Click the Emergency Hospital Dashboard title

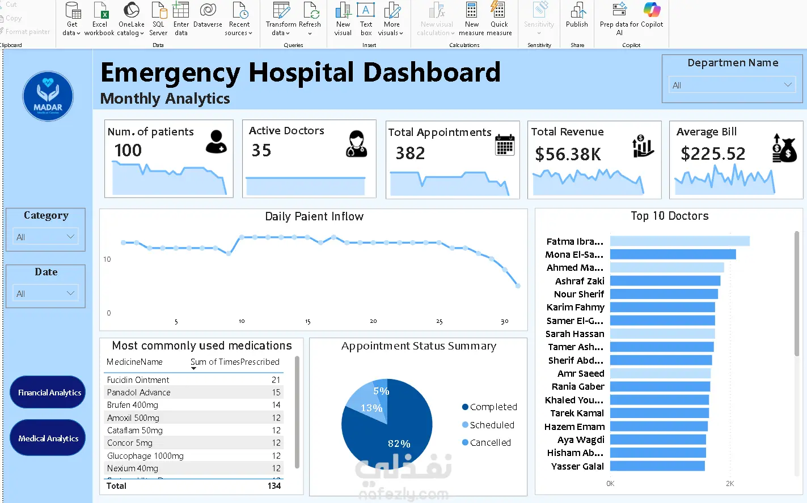301,73
